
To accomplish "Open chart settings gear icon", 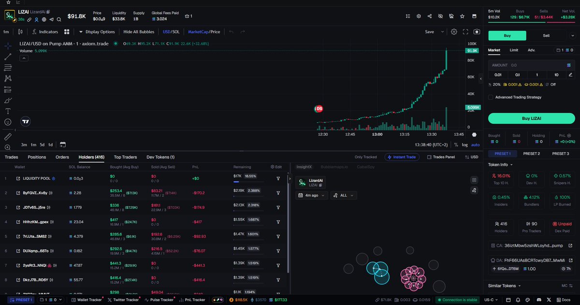I will click(x=454, y=32).
